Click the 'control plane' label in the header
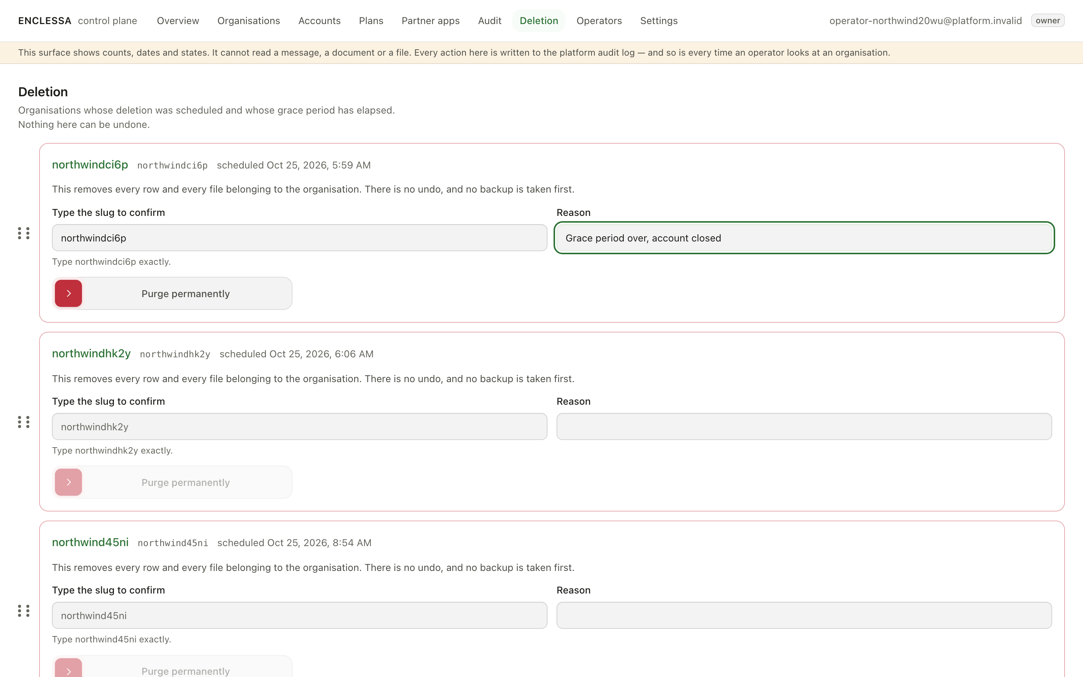Image resolution: width=1083 pixels, height=677 pixels. pos(108,21)
